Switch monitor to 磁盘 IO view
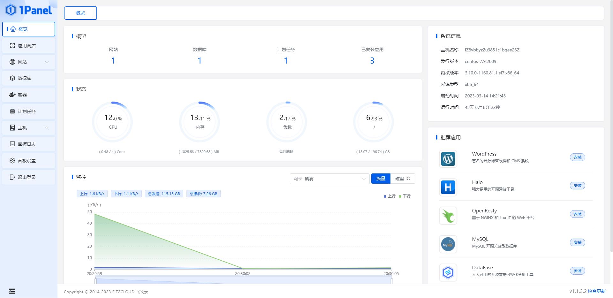 pyautogui.click(x=403, y=179)
